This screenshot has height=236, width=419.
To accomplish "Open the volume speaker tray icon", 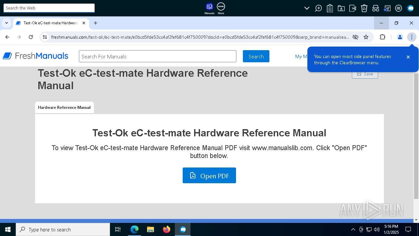I will 377,229.
